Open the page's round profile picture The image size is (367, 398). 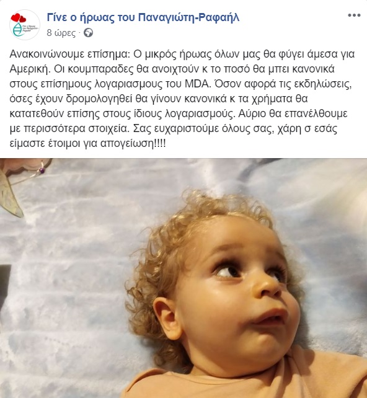coord(25,25)
